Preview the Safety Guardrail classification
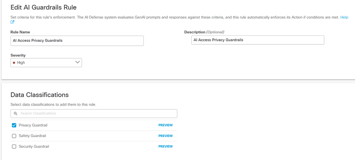This screenshot has height=160, width=355. tap(165, 136)
